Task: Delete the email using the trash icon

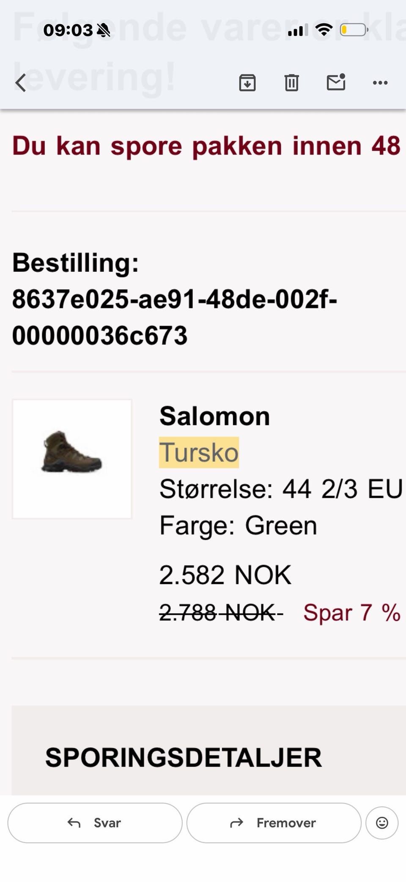Action: 291,82
